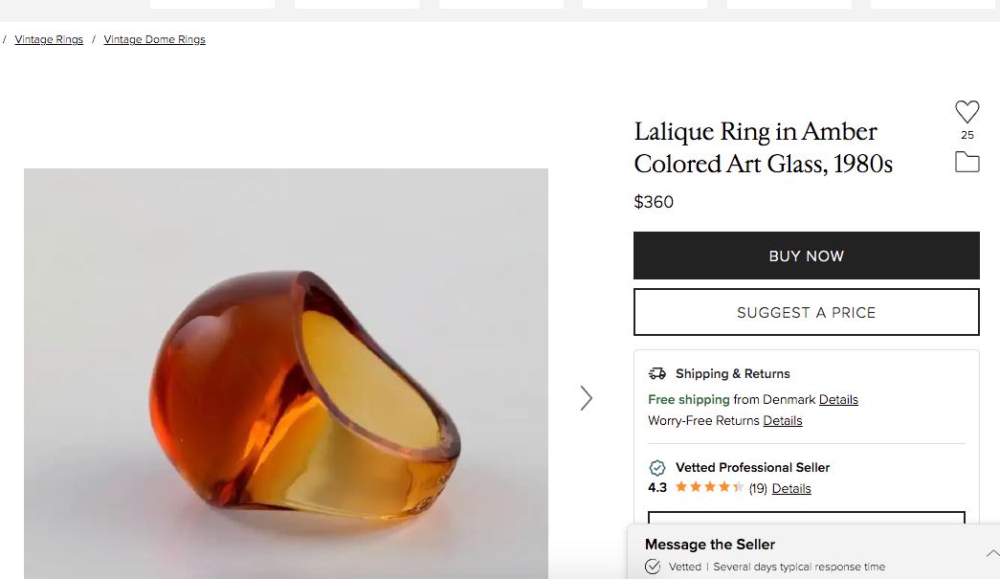Viewport: 1000px width, 579px height.
Task: View Worry-Free Returns Details
Action: click(x=782, y=420)
